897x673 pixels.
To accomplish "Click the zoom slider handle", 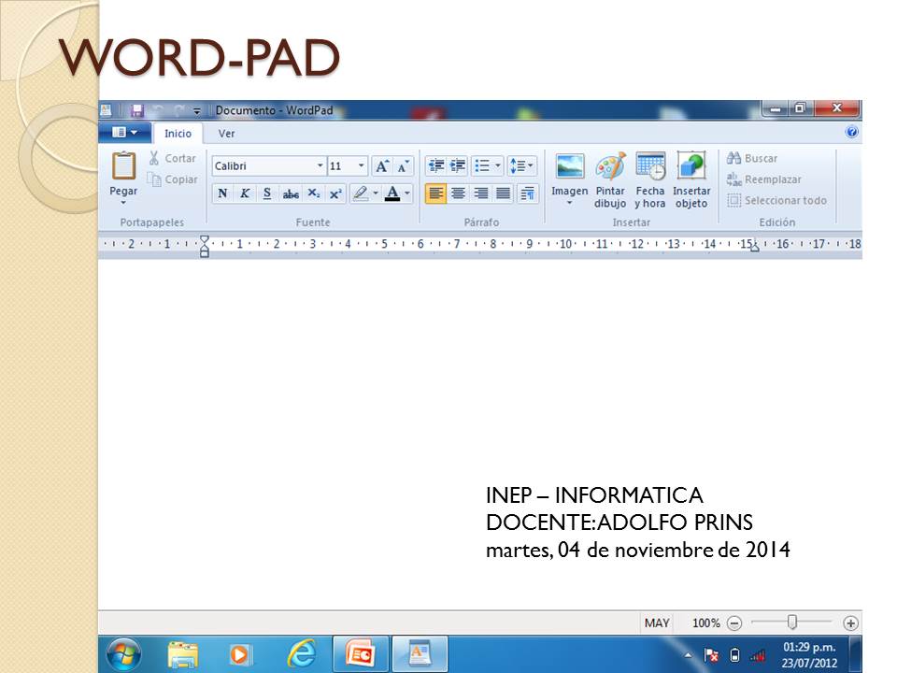I will coord(791,623).
